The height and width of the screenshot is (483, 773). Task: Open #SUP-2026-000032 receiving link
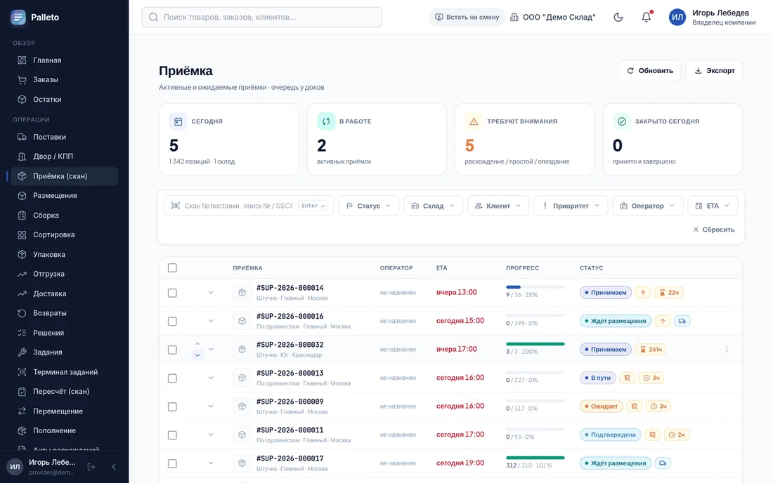290,345
